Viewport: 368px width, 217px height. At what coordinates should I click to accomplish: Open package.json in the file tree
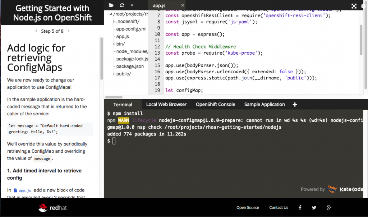[x=130, y=66]
